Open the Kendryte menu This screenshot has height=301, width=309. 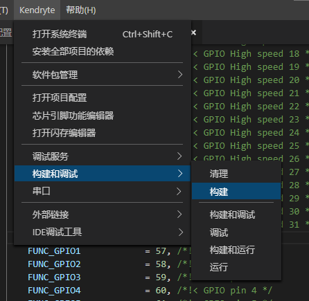click(37, 10)
